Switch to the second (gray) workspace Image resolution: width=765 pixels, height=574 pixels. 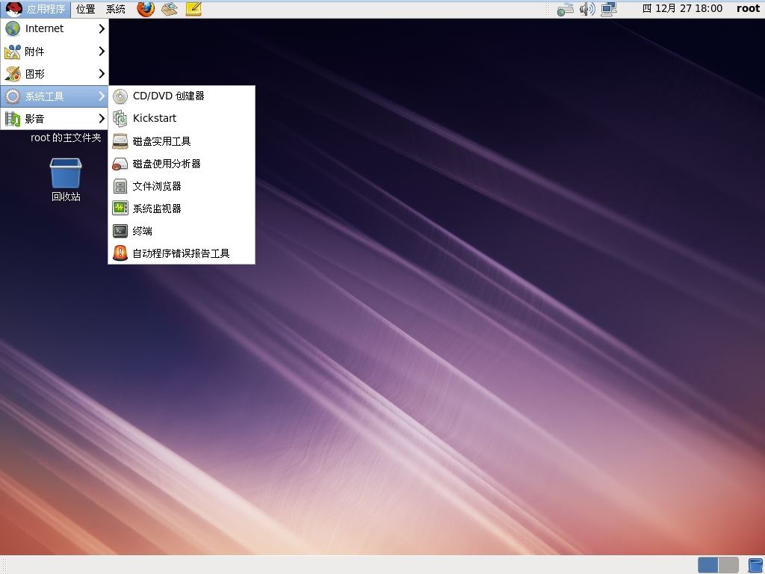[728, 565]
